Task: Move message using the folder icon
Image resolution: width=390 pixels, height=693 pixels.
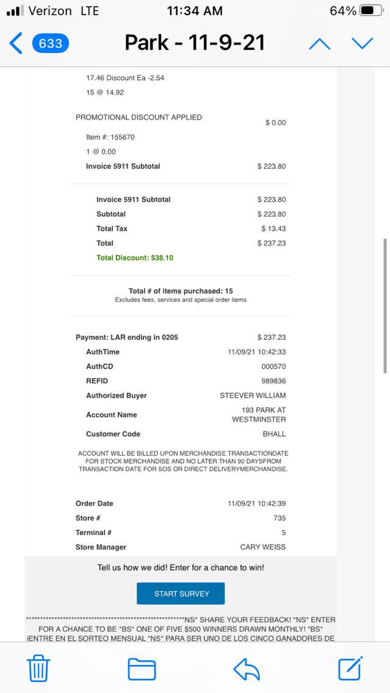Action: coord(142,669)
